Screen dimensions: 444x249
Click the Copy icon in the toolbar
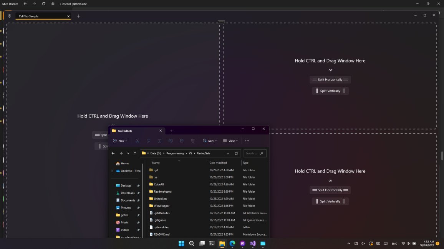[148, 141]
